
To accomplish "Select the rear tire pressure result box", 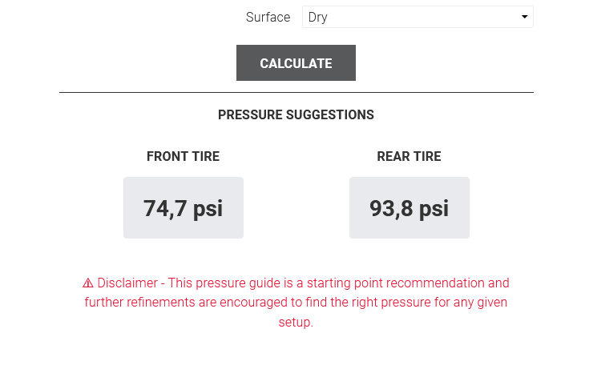I will [409, 208].
